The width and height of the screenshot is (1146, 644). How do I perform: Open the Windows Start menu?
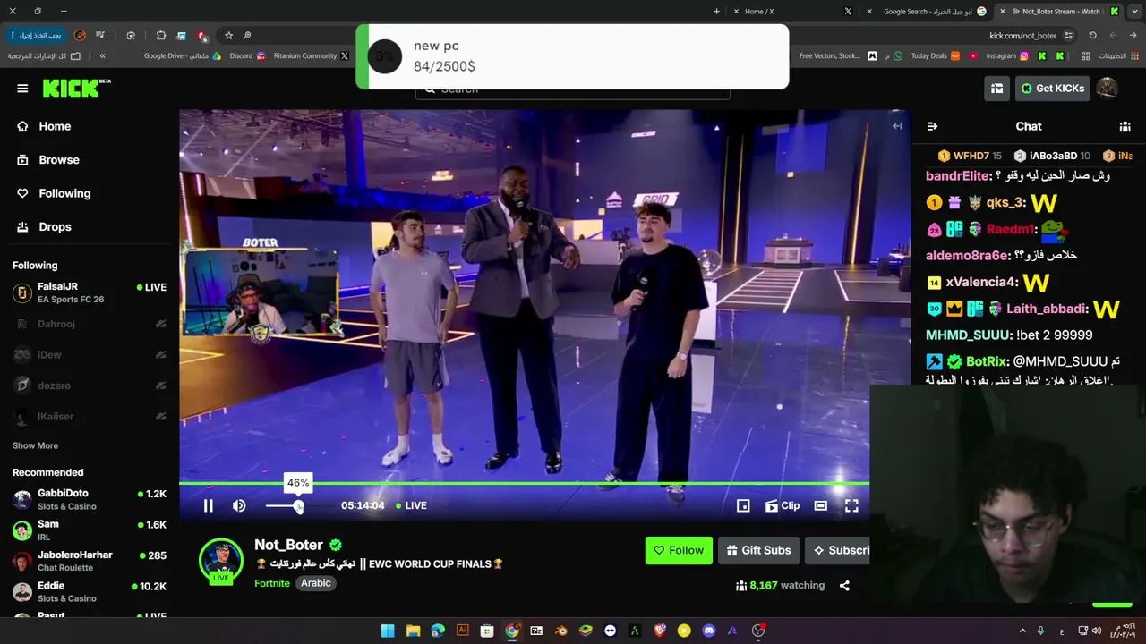point(388,631)
